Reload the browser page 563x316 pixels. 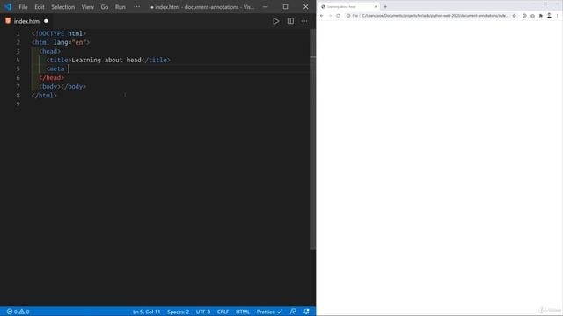pyautogui.click(x=338, y=16)
